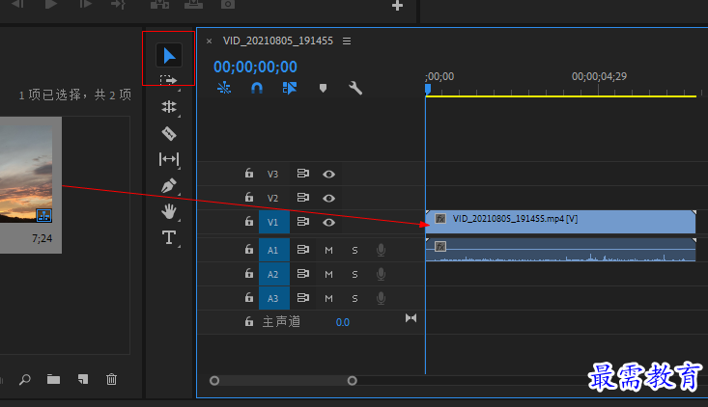Hide track V1 output eye

pos(328,223)
